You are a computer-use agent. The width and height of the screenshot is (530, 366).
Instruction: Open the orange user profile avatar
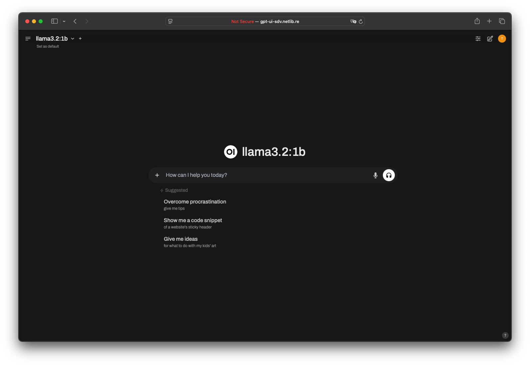(x=502, y=39)
